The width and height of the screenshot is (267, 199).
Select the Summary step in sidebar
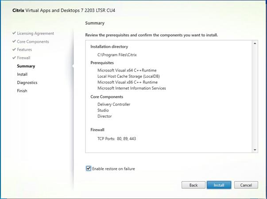26,66
